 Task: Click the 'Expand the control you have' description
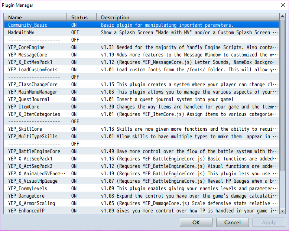(x=189, y=196)
